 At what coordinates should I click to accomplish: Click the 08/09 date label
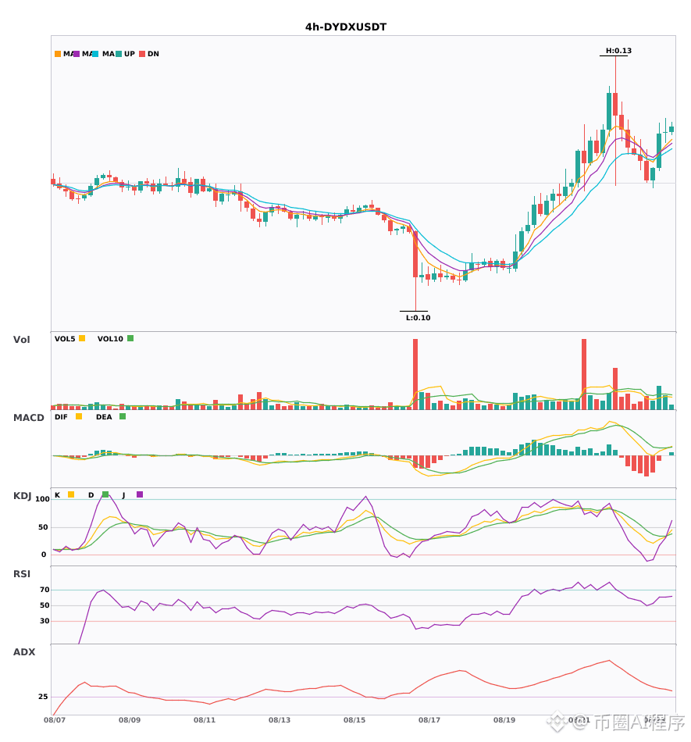tap(130, 720)
